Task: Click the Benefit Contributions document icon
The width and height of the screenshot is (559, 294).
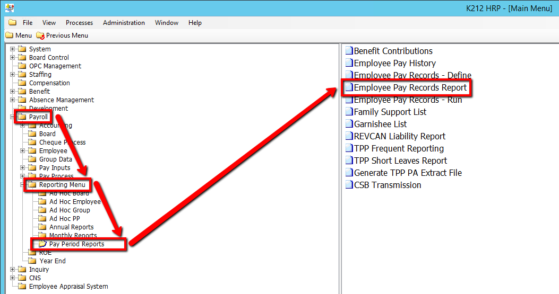Action: point(349,51)
